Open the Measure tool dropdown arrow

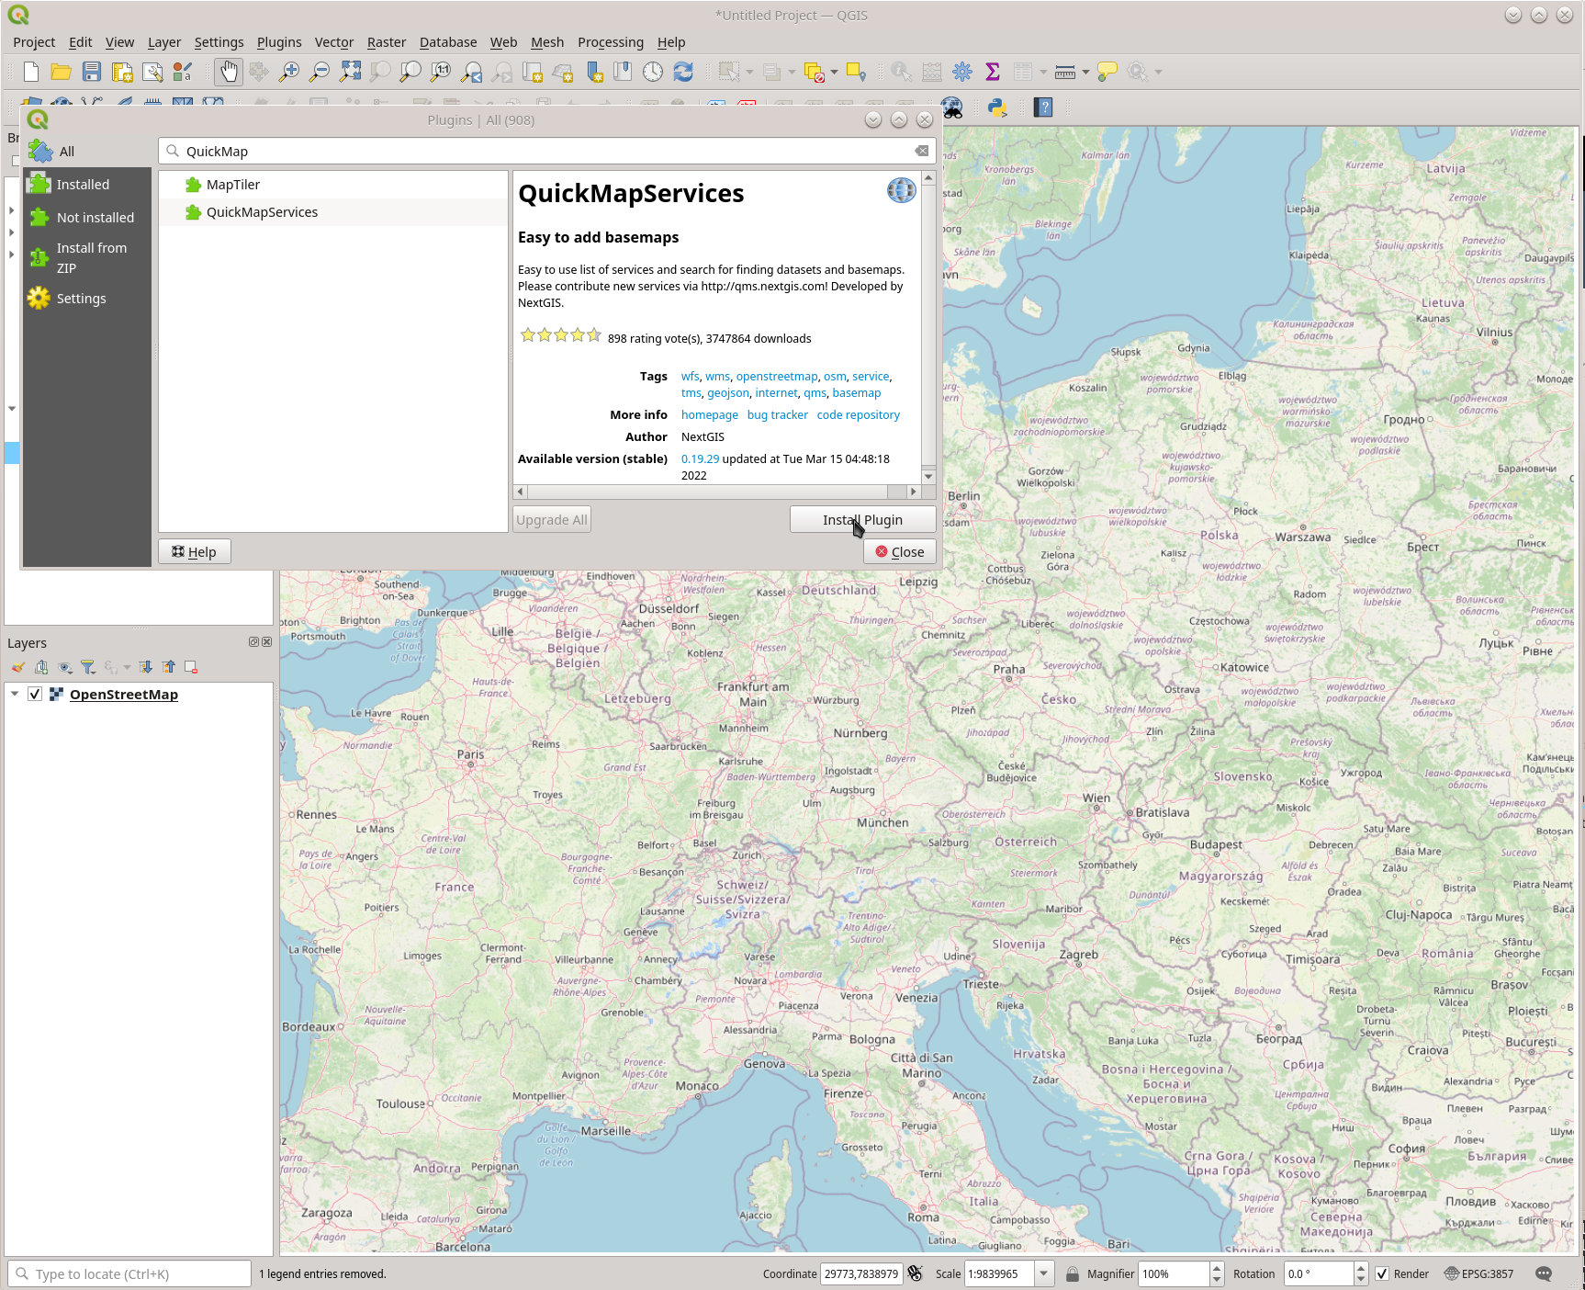click(1085, 72)
